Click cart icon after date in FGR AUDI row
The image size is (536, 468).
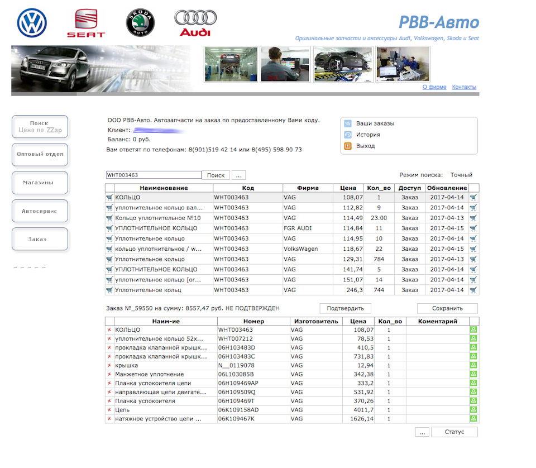pos(473,228)
